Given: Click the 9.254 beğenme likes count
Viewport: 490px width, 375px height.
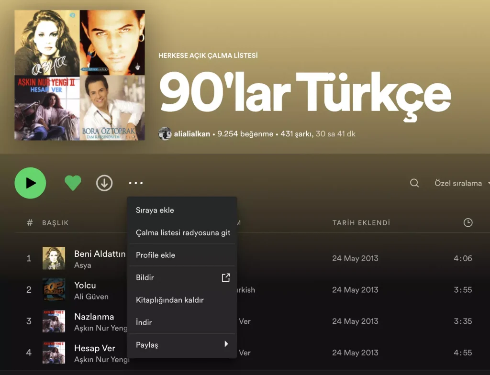Looking at the screenshot, I should [x=245, y=134].
